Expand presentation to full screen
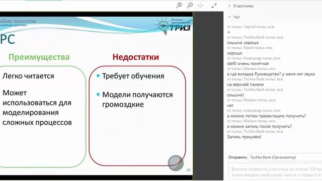Image resolution: width=322 pixels, height=181 pixels. point(214,6)
